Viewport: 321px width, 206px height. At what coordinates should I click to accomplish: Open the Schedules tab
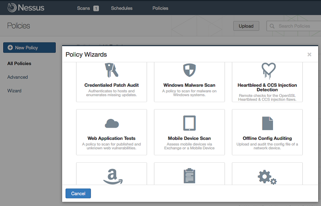122,8
